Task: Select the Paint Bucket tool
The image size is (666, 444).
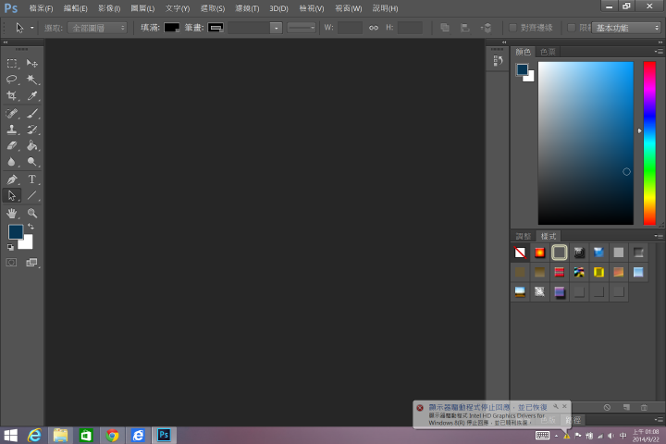Action: click(31, 146)
